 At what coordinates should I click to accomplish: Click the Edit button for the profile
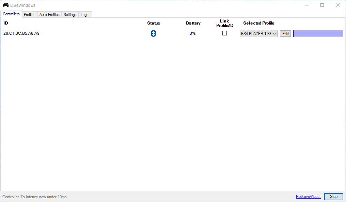(285, 33)
